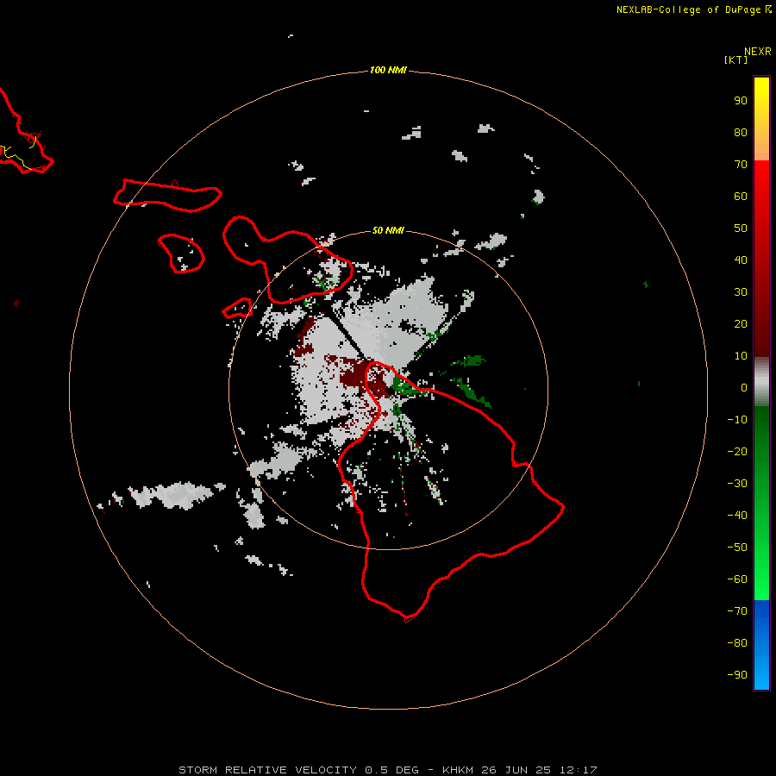776x776 pixels.
Task: Click the 12:17 time in the caption
Action: pos(578,770)
